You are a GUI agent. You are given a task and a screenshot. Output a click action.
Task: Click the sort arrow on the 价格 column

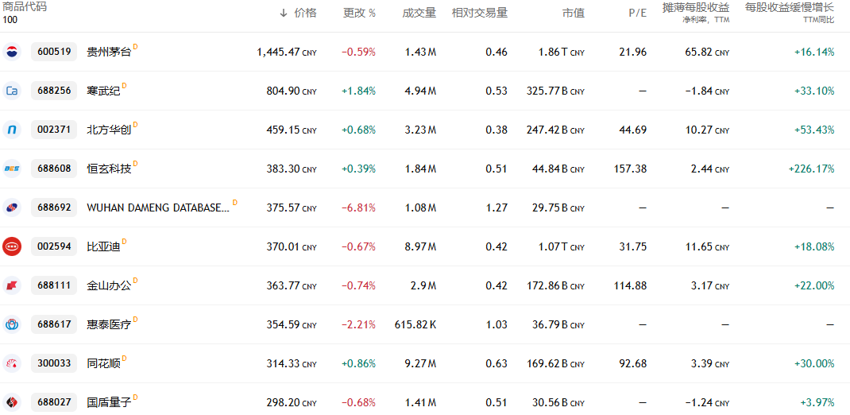284,13
